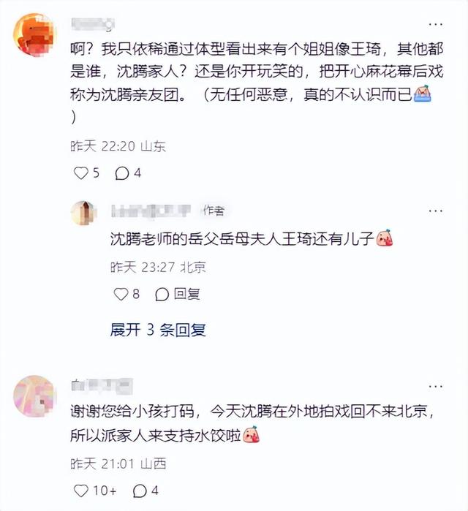This screenshot has width=468, height=511.
Task: Open the author's small avatar
Action: [x=84, y=213]
